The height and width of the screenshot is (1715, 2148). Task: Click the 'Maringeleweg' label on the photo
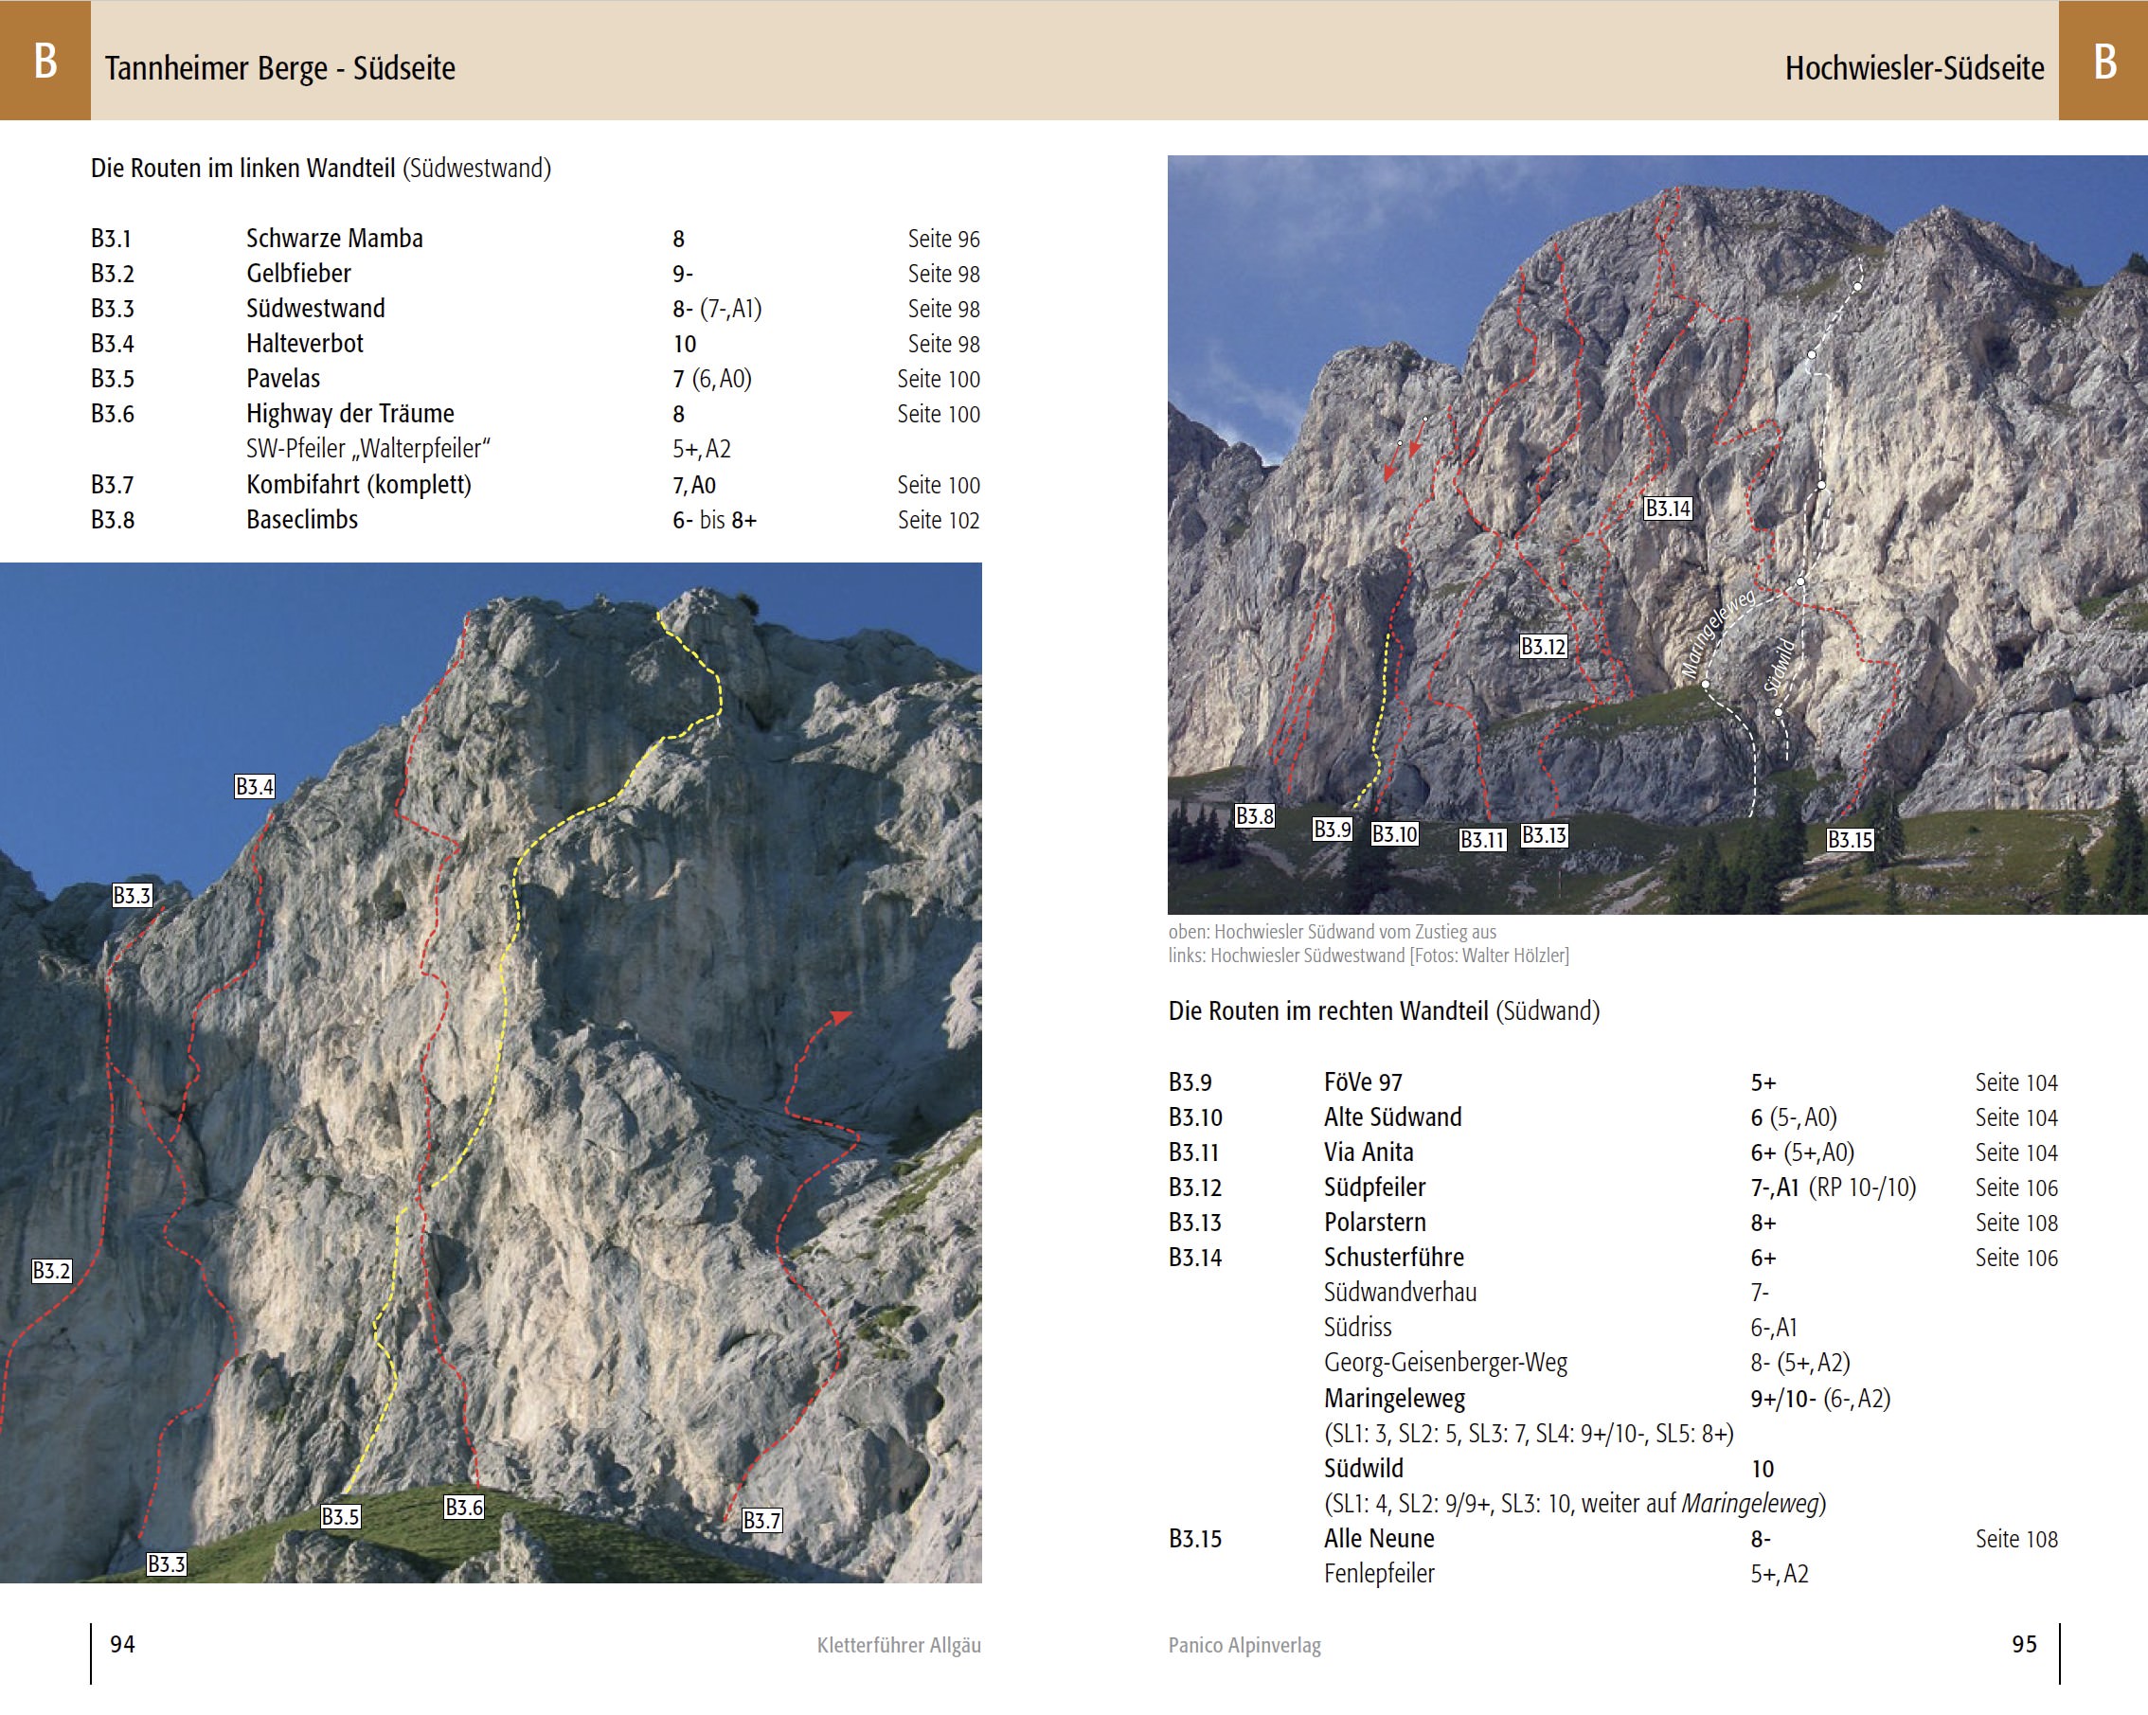tap(1718, 634)
